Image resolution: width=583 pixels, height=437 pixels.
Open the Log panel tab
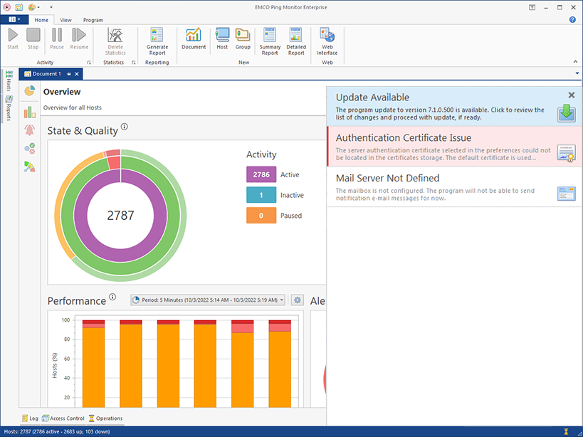point(30,418)
